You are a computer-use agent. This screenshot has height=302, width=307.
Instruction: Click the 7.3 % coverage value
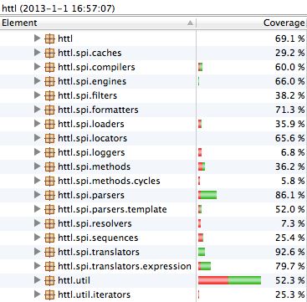coord(293,223)
